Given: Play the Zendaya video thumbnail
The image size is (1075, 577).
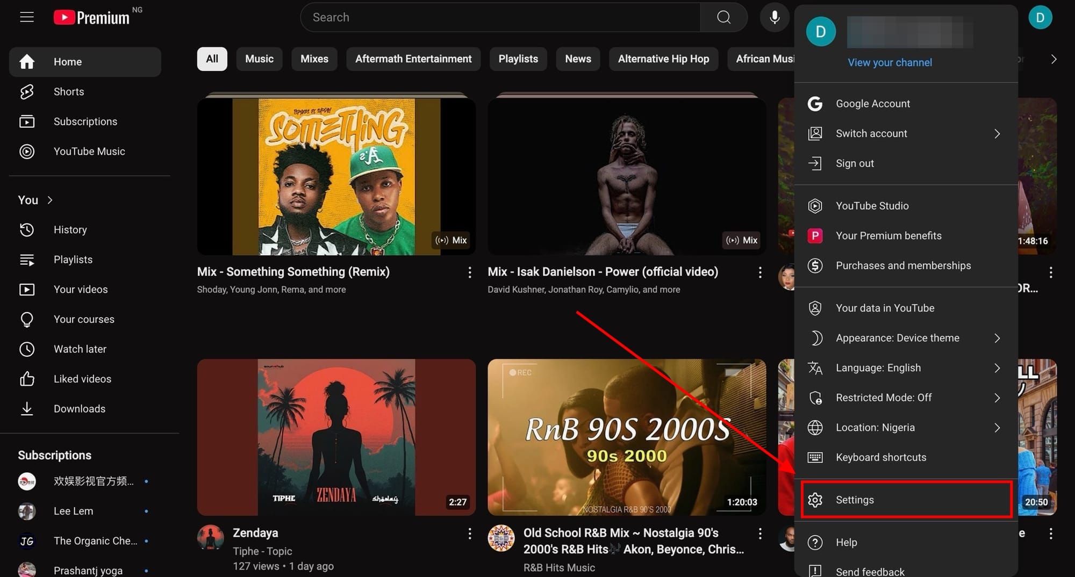Looking at the screenshot, I should (x=336, y=437).
